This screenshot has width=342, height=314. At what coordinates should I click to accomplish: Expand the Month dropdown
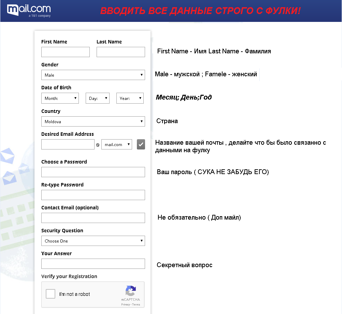click(60, 98)
